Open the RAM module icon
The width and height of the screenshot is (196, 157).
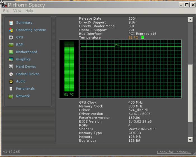[11, 45]
